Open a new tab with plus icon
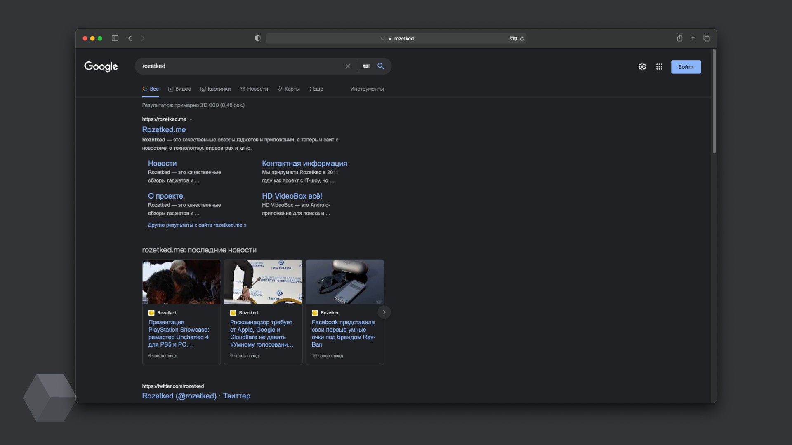This screenshot has width=792, height=445. pyautogui.click(x=693, y=38)
